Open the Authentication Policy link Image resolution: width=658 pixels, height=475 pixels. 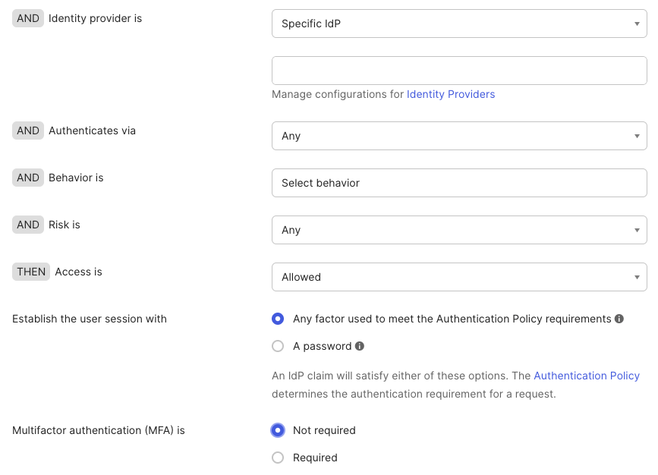(x=587, y=376)
